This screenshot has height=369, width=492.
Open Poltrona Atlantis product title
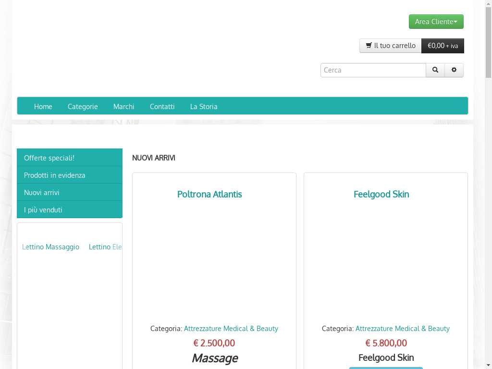(x=209, y=194)
